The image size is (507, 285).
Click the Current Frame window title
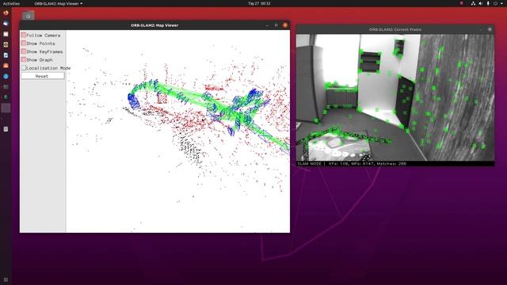[395, 29]
